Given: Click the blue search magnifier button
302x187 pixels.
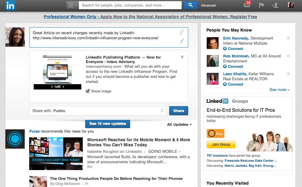Looking at the screenshot, I should [x=190, y=5].
